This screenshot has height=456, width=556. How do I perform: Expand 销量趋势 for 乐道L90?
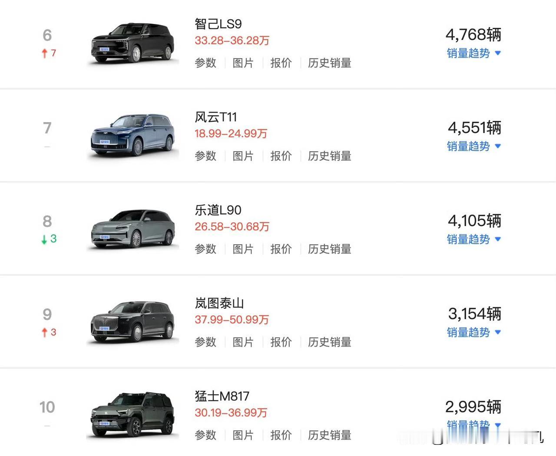point(474,240)
